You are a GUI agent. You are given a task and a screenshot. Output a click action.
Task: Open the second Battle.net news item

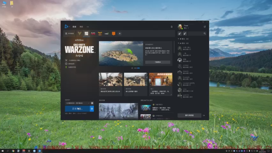[x=156, y=117]
